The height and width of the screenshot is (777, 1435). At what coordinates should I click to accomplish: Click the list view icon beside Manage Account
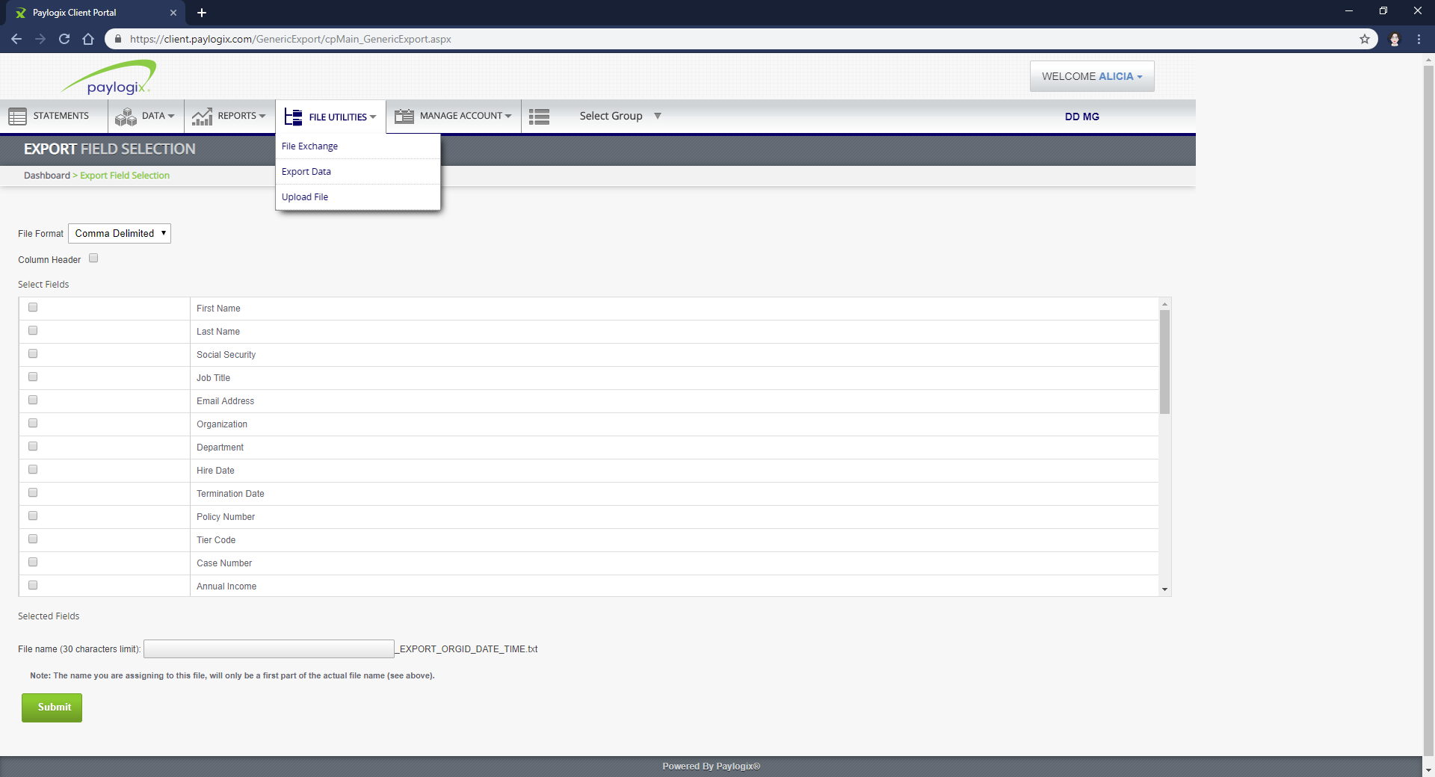539,116
